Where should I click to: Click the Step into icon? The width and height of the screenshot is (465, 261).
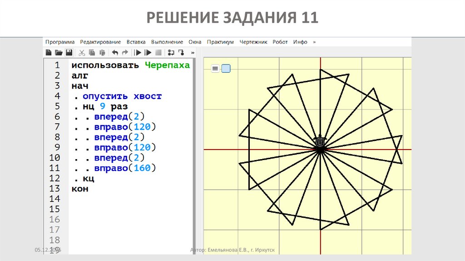[x=181, y=53]
